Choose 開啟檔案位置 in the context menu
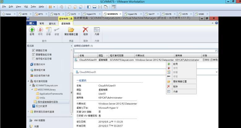The width and height of the screenshot is (241, 128). click(x=179, y=81)
